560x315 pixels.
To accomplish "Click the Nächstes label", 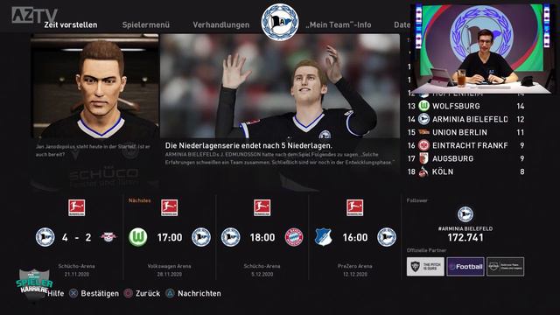I will click(139, 200).
